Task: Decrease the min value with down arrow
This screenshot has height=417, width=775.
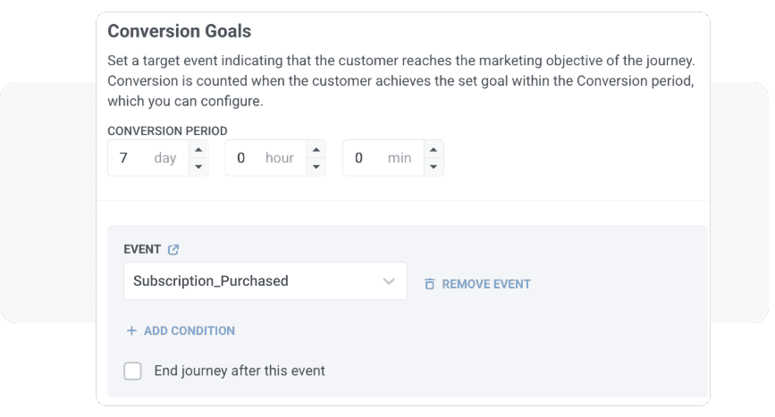Action: pyautogui.click(x=434, y=166)
